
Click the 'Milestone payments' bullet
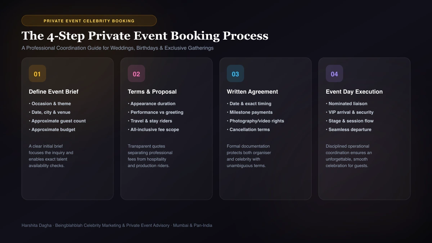pyautogui.click(x=250, y=112)
